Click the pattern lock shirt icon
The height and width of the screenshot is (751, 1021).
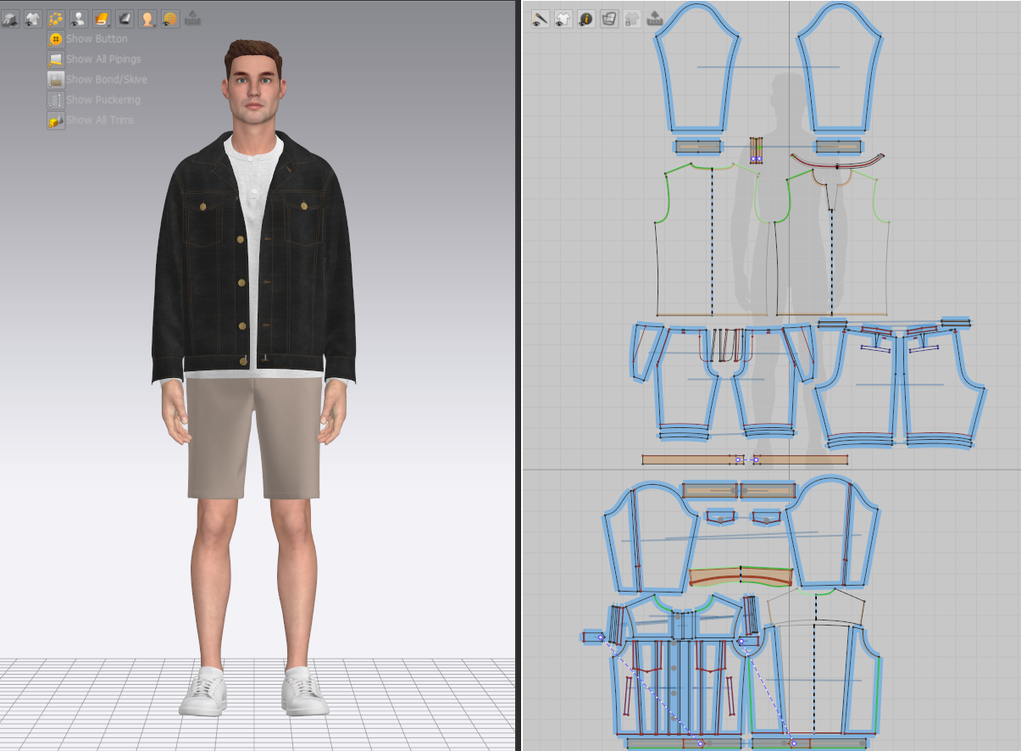pos(632,18)
